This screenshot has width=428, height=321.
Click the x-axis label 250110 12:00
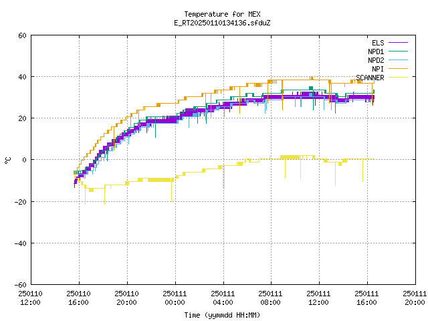tap(30, 298)
